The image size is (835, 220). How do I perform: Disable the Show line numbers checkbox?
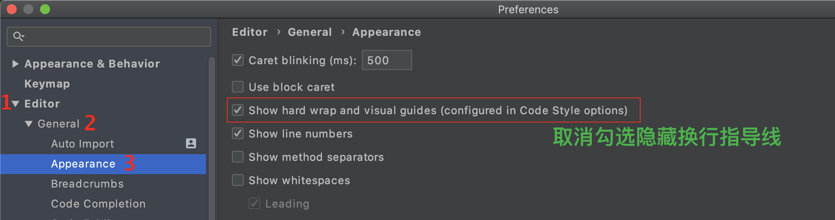(238, 133)
